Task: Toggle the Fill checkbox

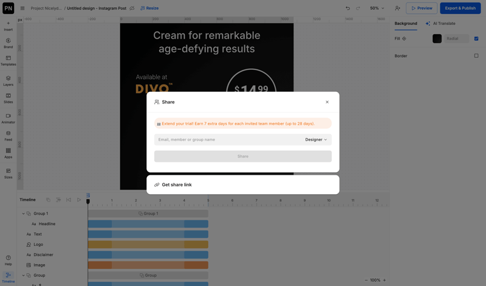Action: 476,38
